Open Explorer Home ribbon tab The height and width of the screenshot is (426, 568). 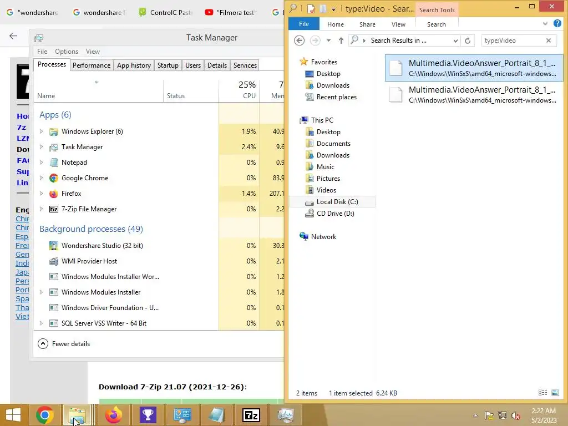pyautogui.click(x=336, y=24)
